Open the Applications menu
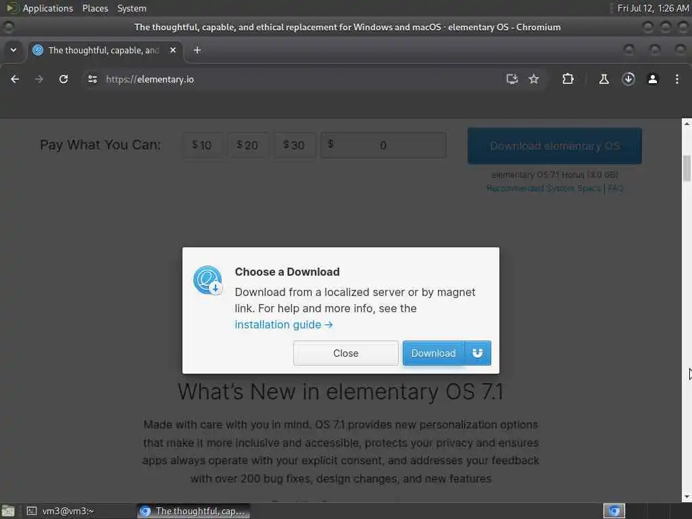 [48, 8]
